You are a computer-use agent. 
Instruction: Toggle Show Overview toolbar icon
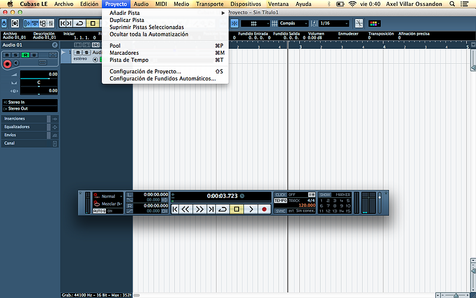point(43,23)
